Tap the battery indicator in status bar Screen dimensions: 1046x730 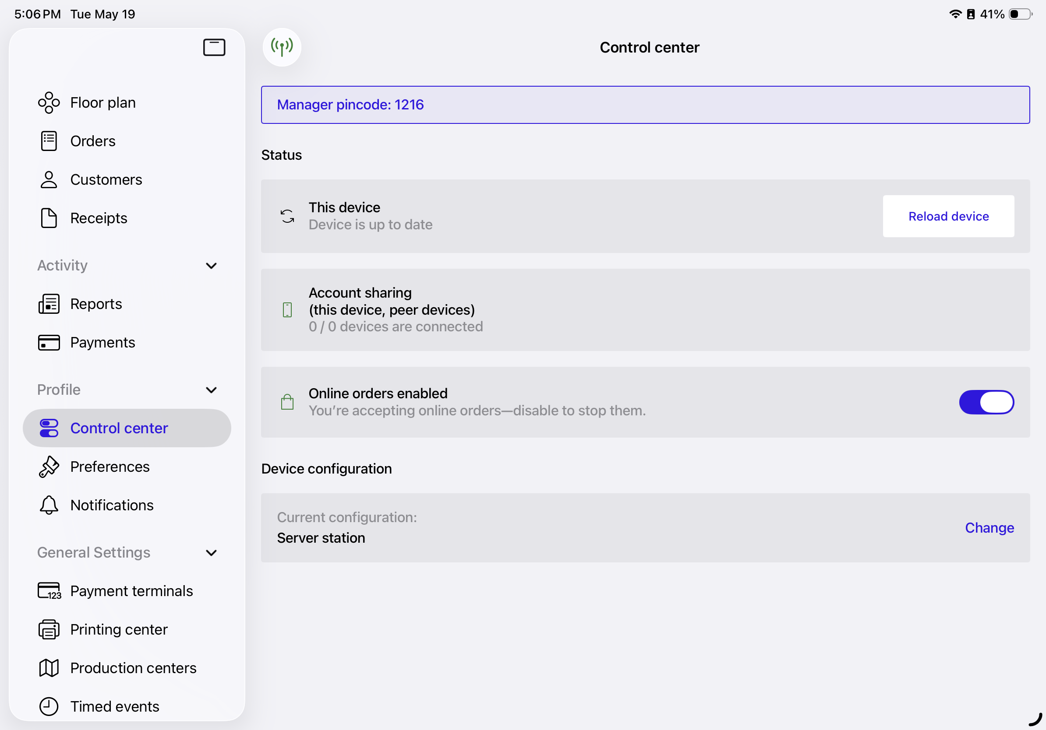coord(1021,14)
